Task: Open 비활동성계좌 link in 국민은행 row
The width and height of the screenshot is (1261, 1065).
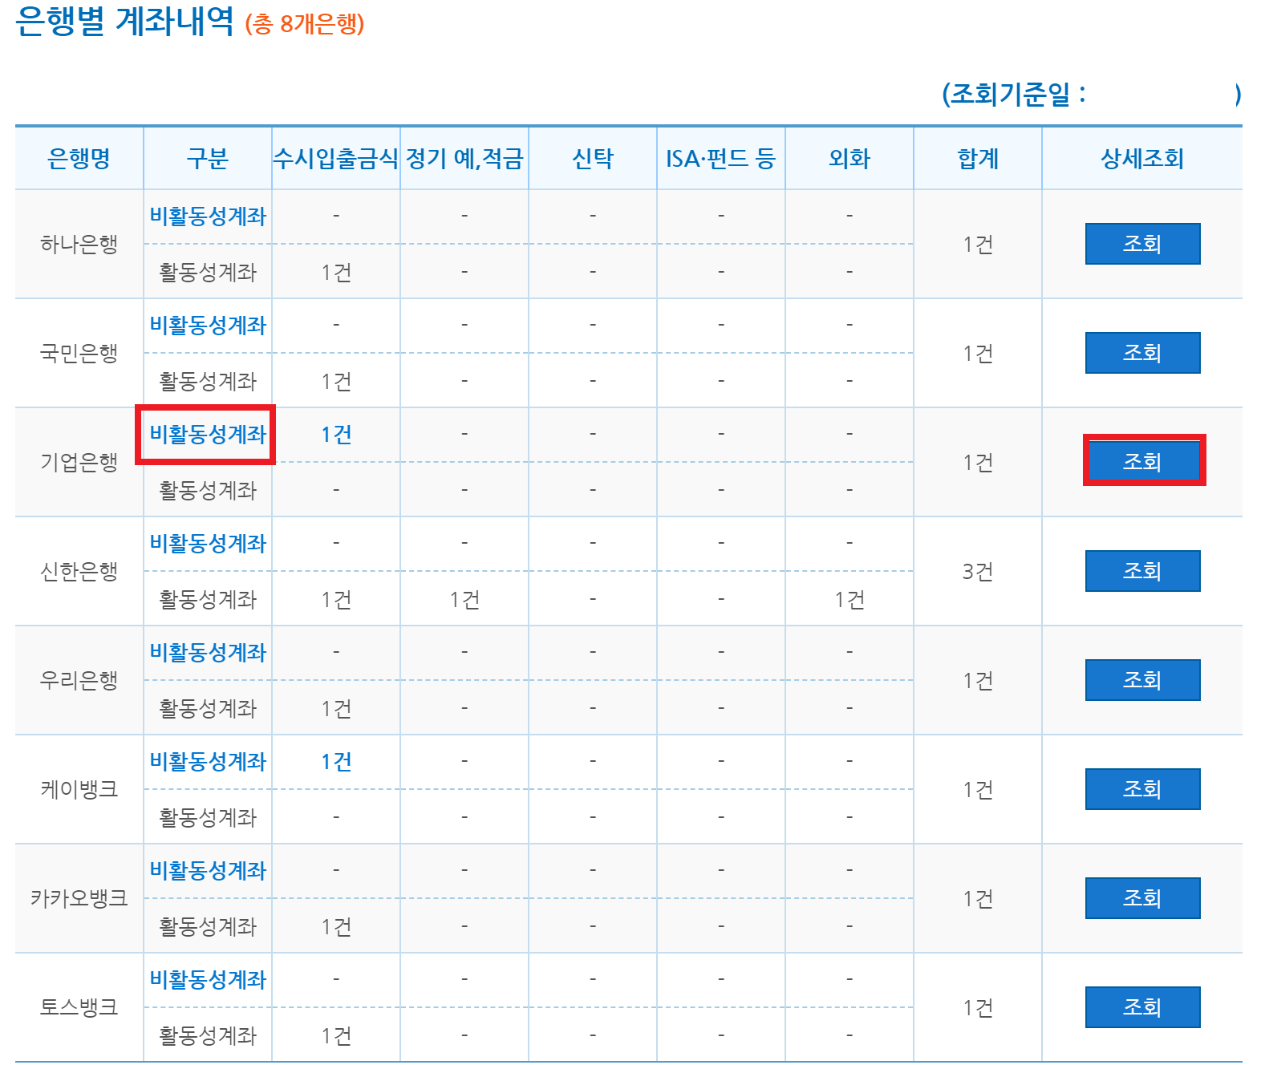Action: (x=208, y=326)
